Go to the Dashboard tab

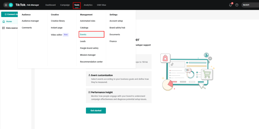pos(51,5)
